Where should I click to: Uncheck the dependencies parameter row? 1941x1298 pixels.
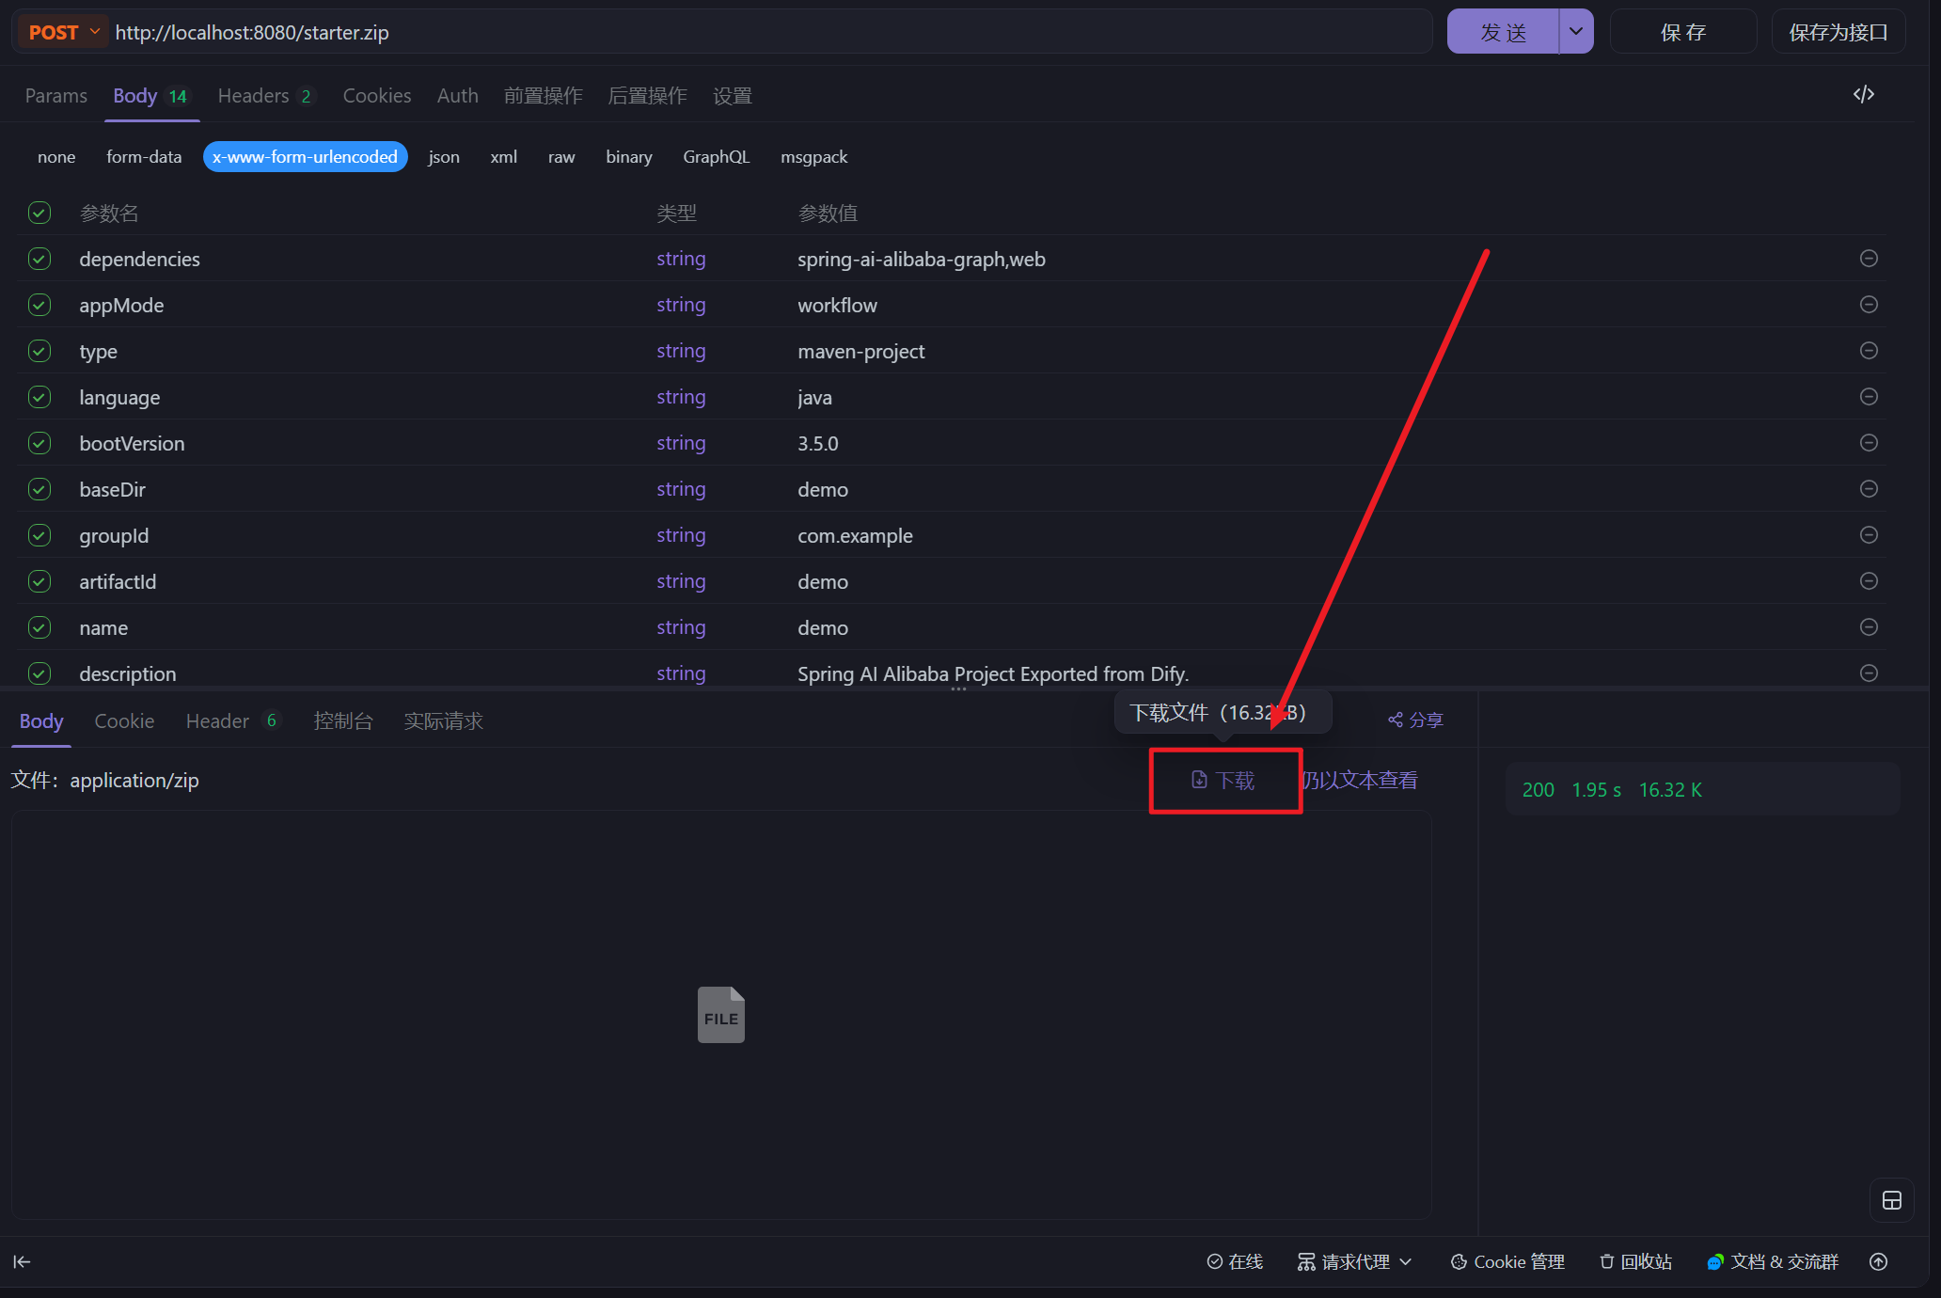tap(39, 259)
